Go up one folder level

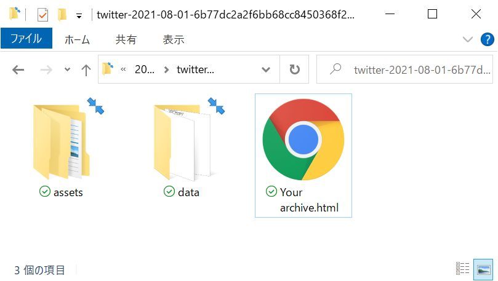tap(86, 69)
